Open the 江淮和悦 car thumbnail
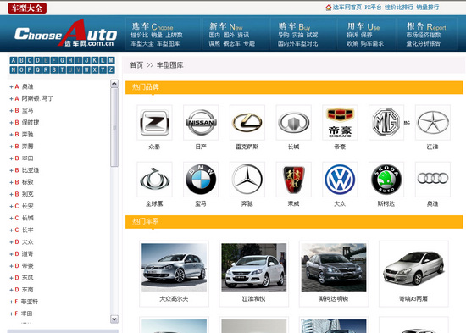466x333 pixels. coord(254,268)
